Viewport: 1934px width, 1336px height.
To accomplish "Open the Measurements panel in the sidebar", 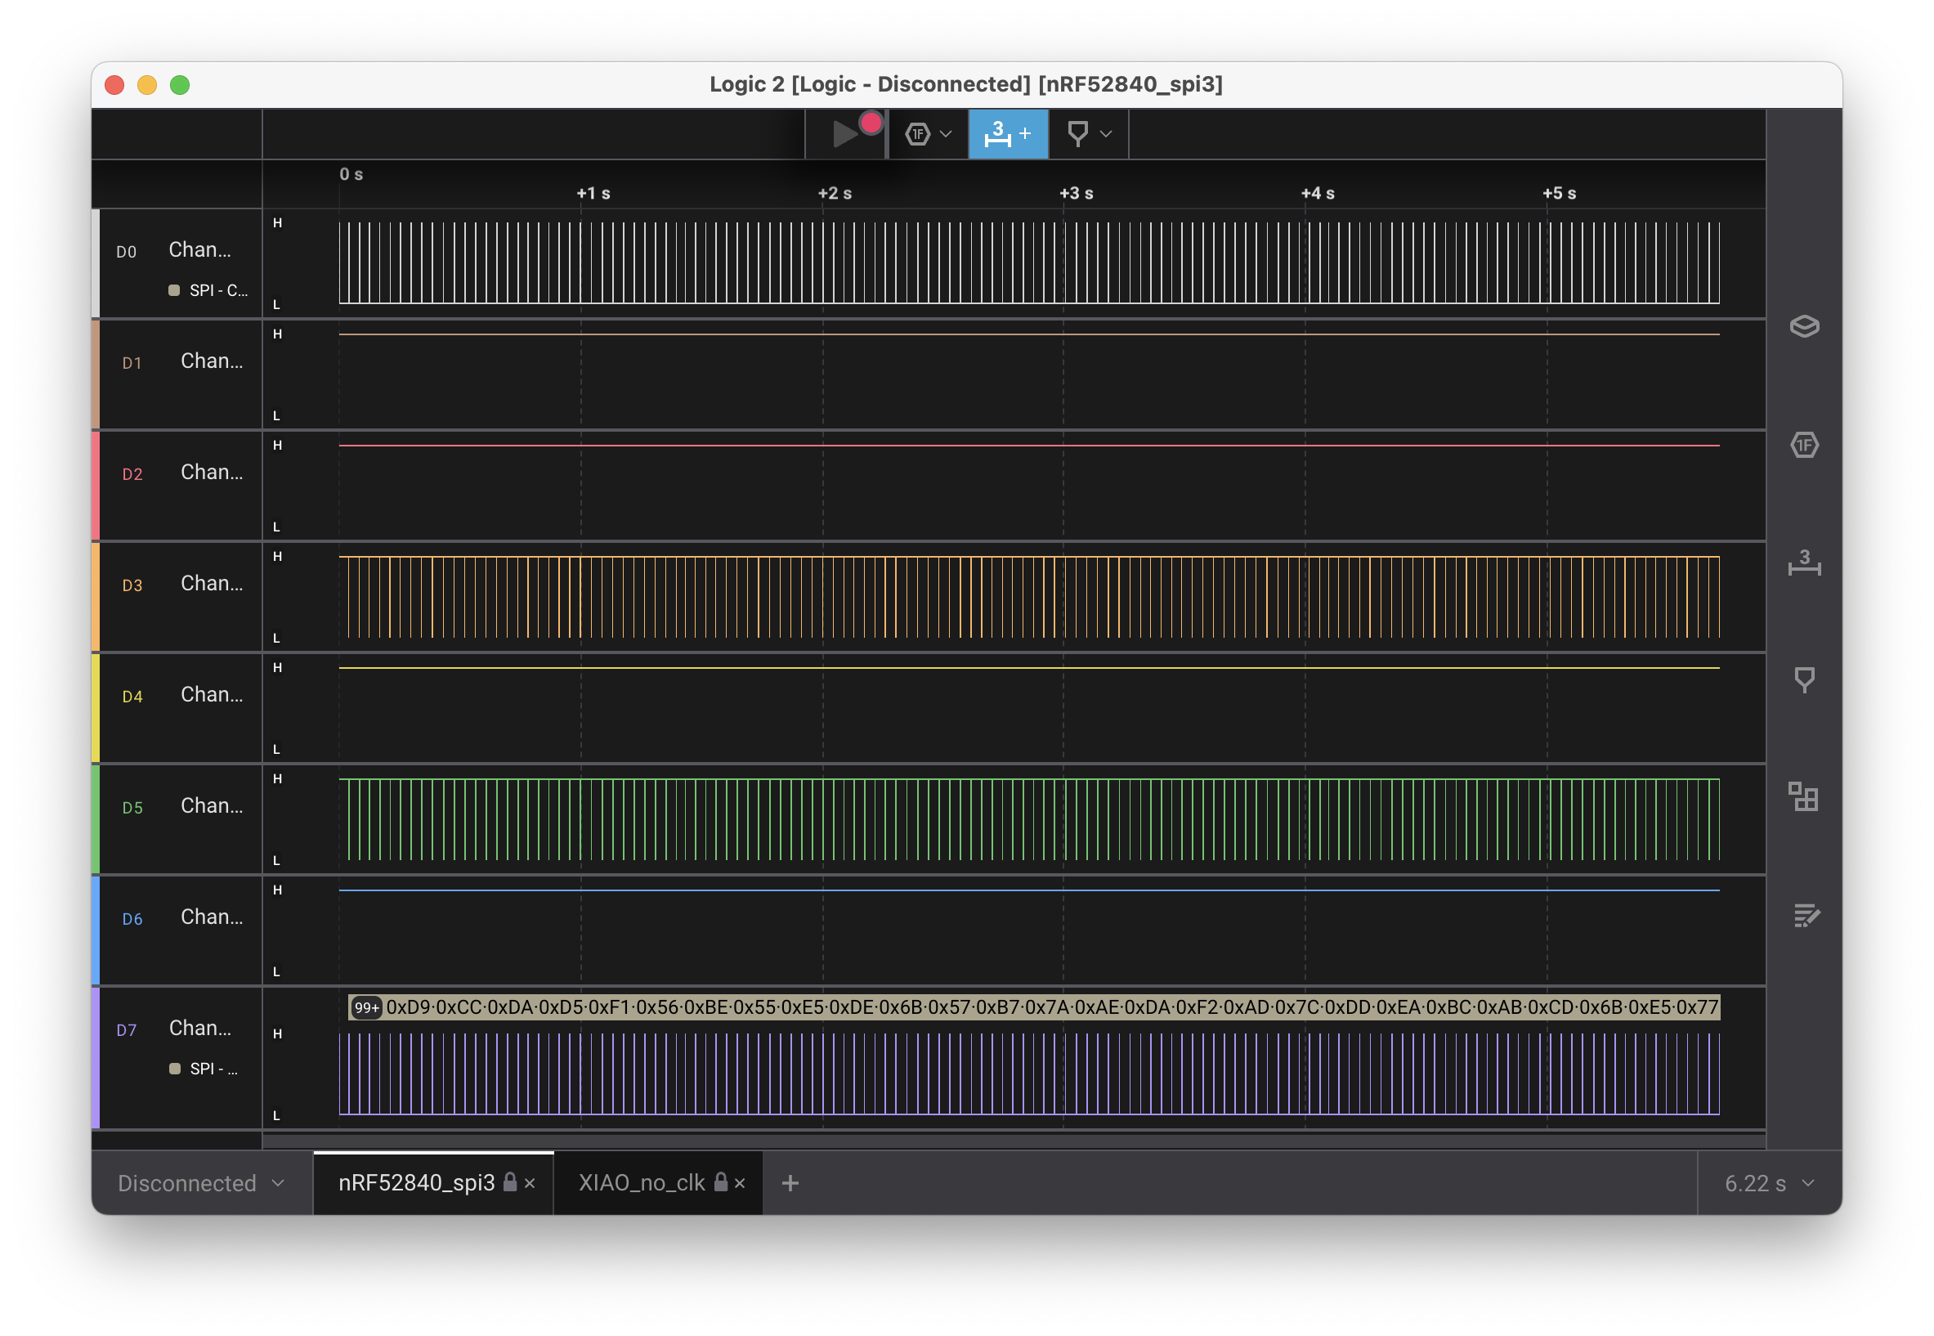I will (x=1804, y=563).
